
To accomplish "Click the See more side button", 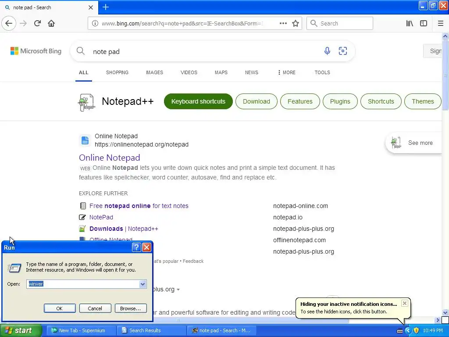I will click(x=414, y=143).
